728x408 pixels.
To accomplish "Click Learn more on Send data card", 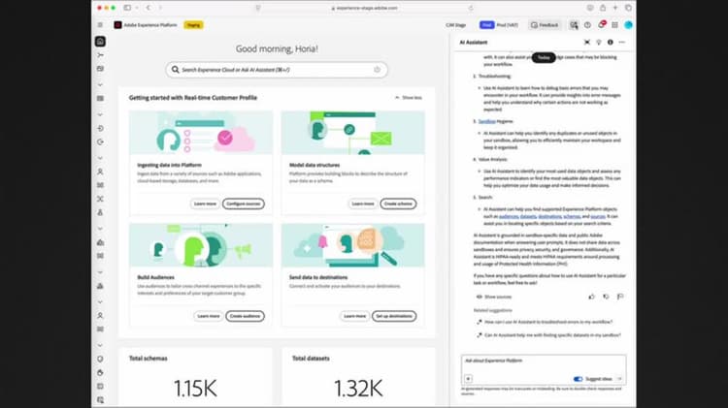I will tap(354, 316).
